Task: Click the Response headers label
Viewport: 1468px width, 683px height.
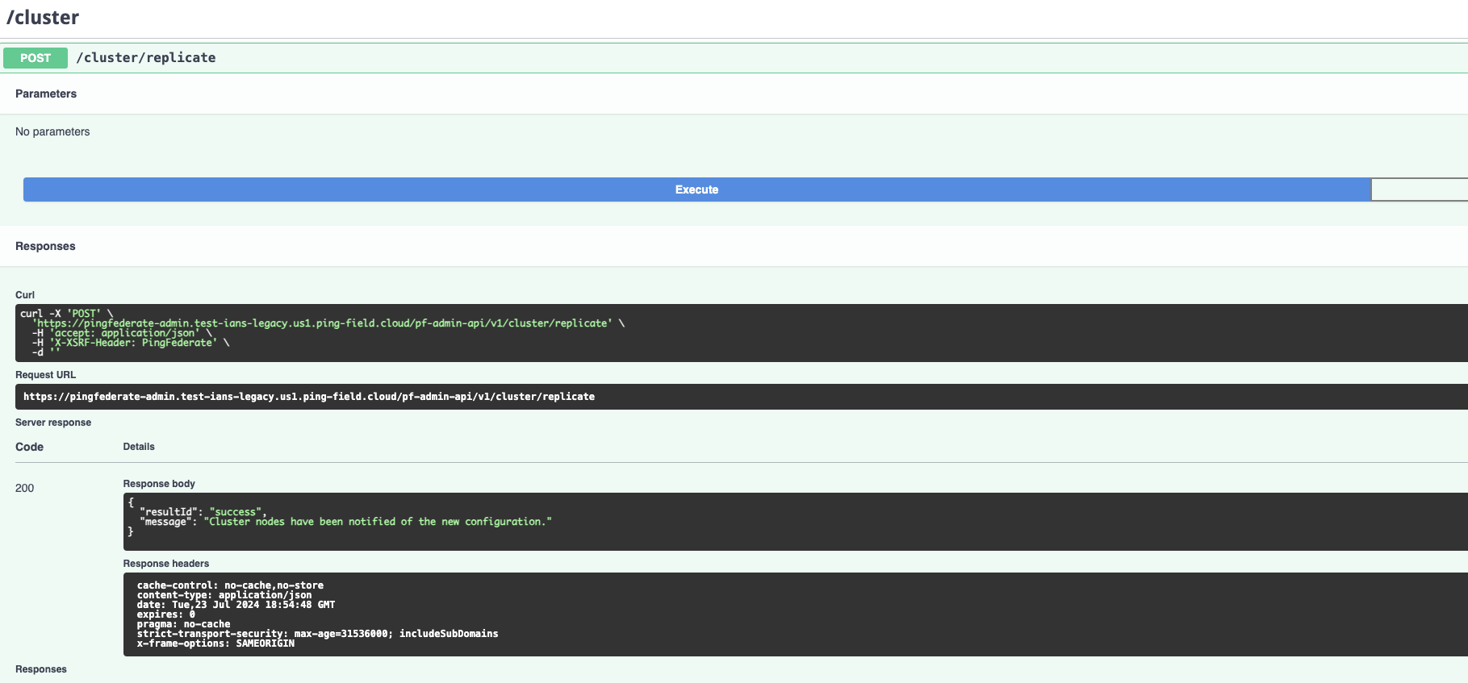Action: (x=166, y=564)
